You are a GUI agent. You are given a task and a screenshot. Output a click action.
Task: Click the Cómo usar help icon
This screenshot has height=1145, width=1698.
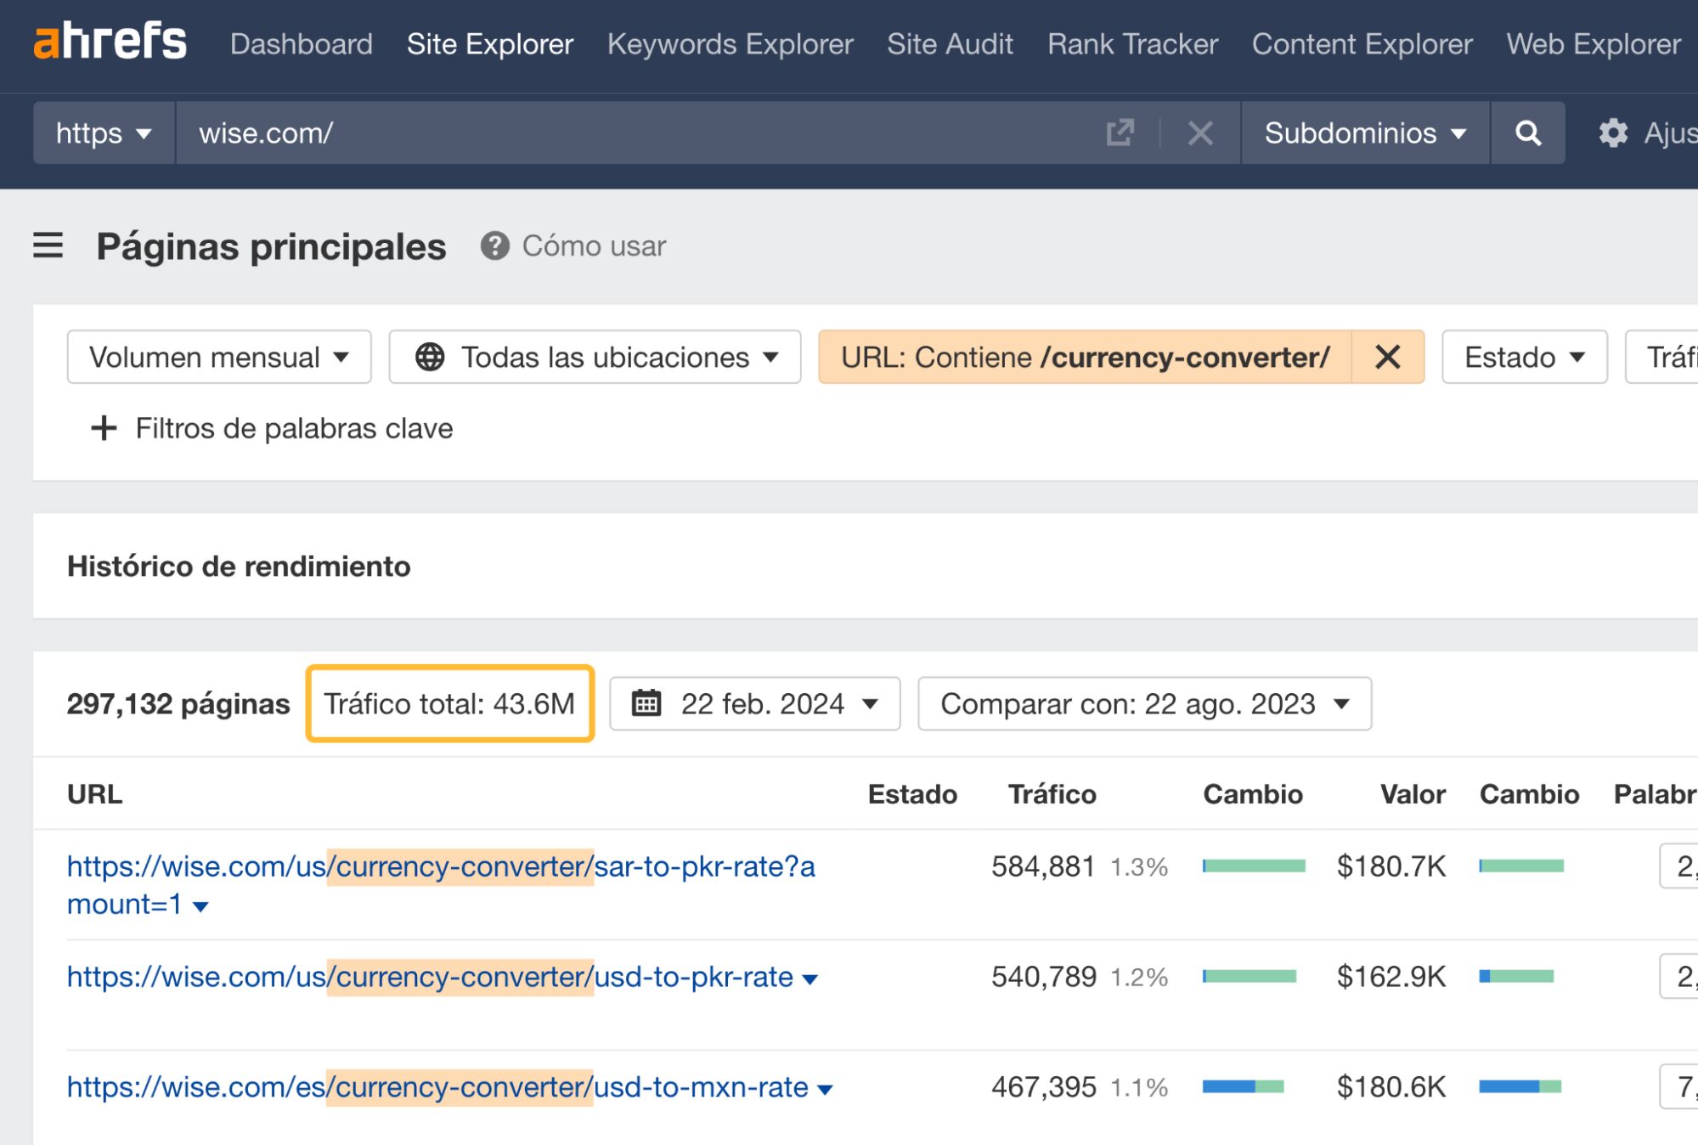coord(494,246)
